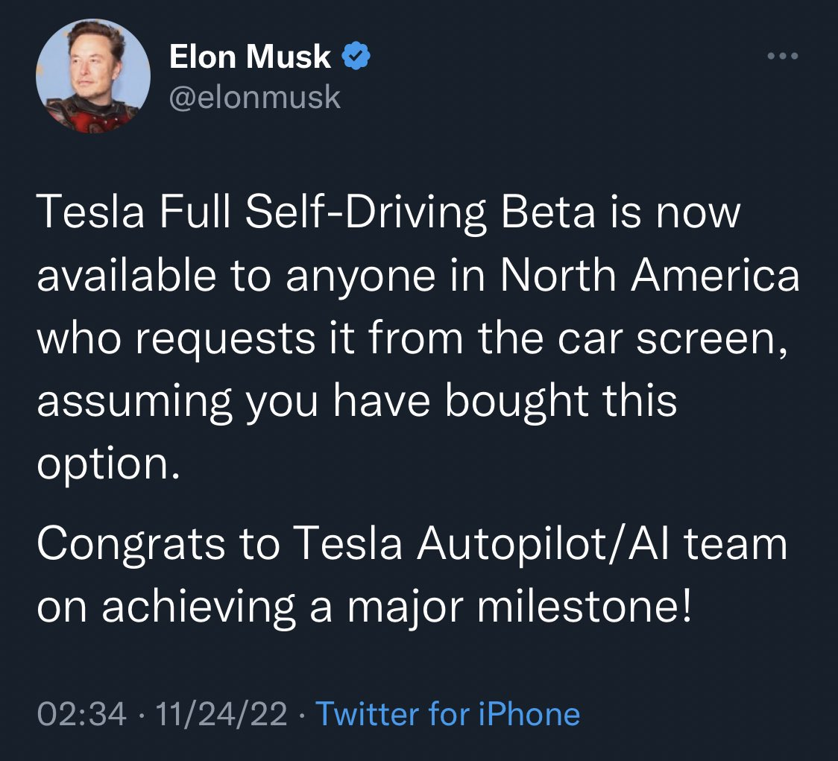Viewport: 838px width, 761px height.
Task: Open the three-dot more options menu
Action: [x=782, y=56]
